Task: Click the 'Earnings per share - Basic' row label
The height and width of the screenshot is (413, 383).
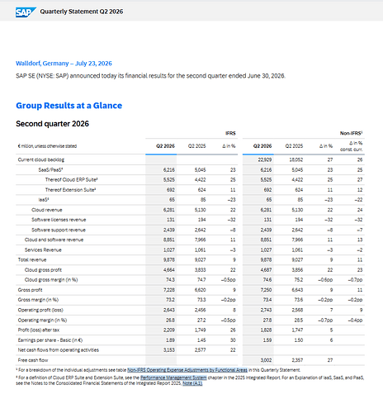Action: tap(50, 340)
